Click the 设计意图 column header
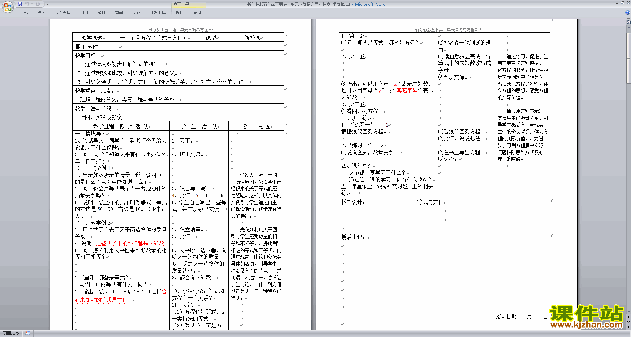Image resolution: width=631 pixels, height=337 pixels. [x=256, y=126]
